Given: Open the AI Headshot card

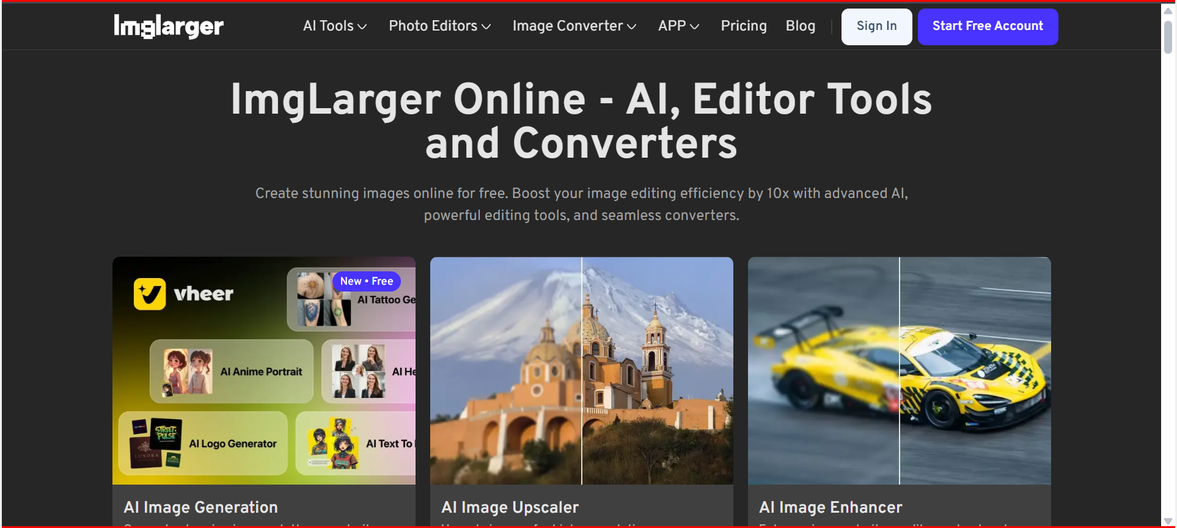Looking at the screenshot, I should point(369,371).
